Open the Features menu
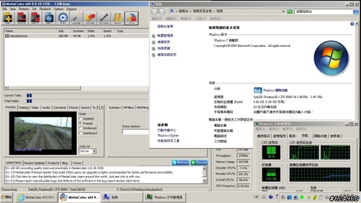 click(x=24, y=9)
